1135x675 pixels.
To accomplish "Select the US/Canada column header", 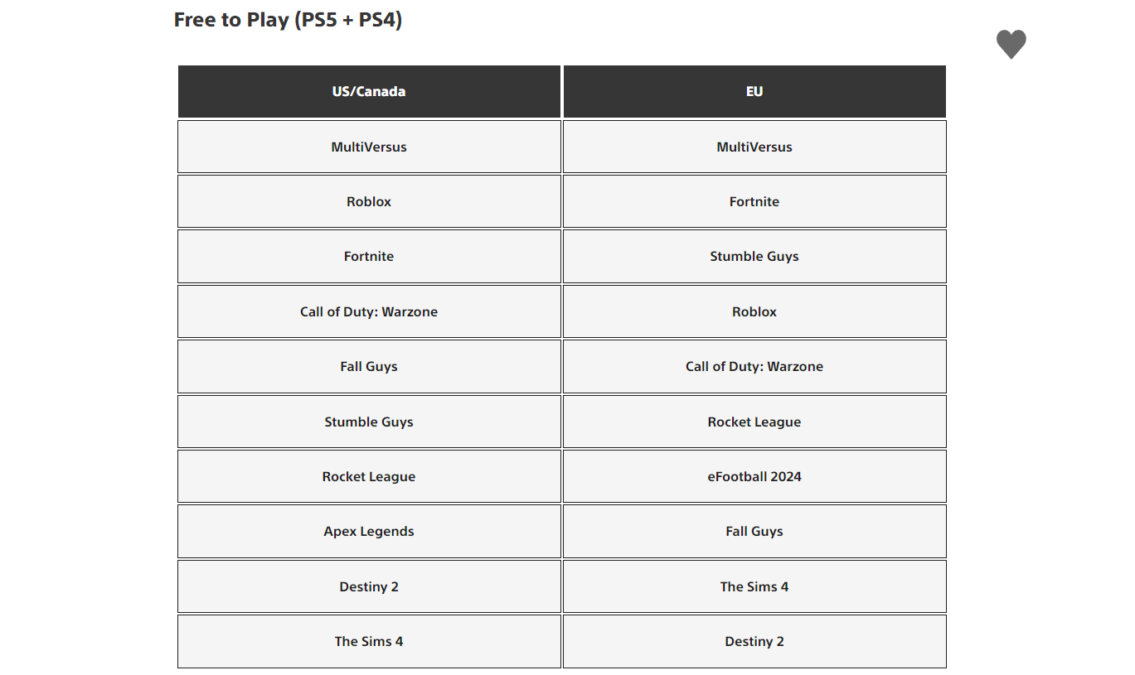I will coord(369,91).
